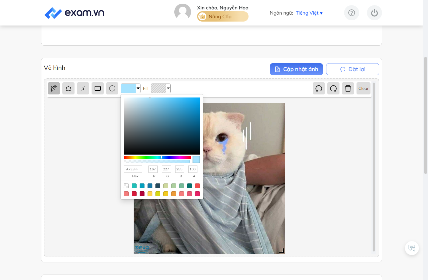Click the greeting Xin chào, Nguyễn Hoa
The image size is (428, 280).
223,8
